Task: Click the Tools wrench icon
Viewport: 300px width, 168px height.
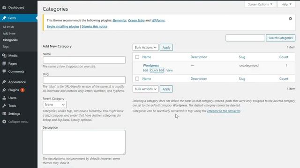Action: (4, 106)
